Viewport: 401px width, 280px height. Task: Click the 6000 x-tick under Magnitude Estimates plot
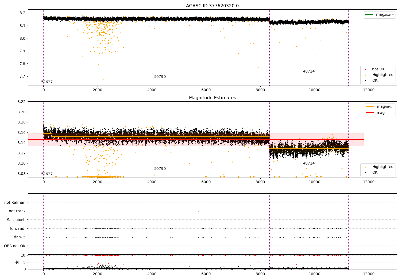click(206, 182)
